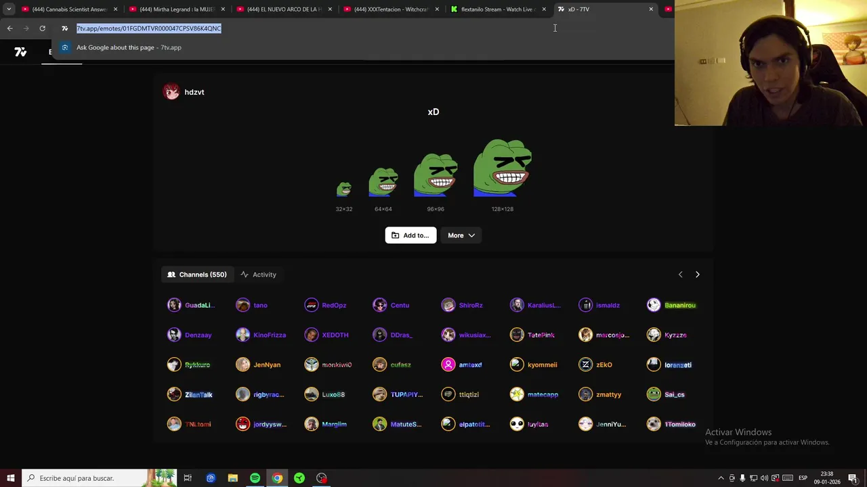This screenshot has width=867, height=487.
Task: Click channel name monkiwi0
Action: [337, 365]
